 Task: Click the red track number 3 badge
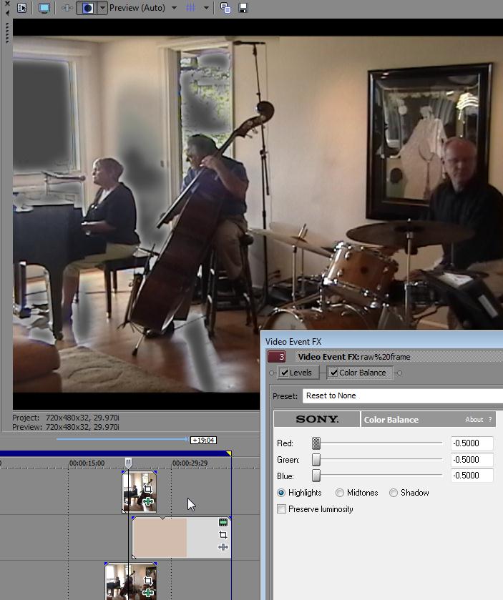(x=276, y=357)
